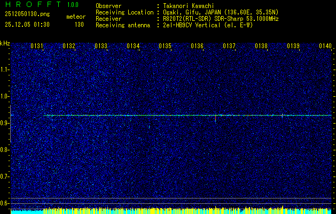Click the Receiving Location label
This screenshot has height=214, width=336.
click(124, 13)
